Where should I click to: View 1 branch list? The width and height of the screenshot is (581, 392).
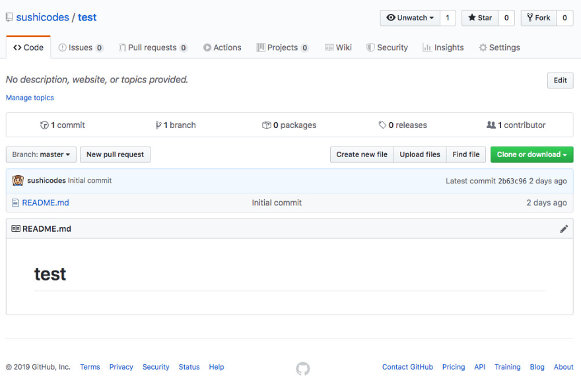tap(175, 125)
